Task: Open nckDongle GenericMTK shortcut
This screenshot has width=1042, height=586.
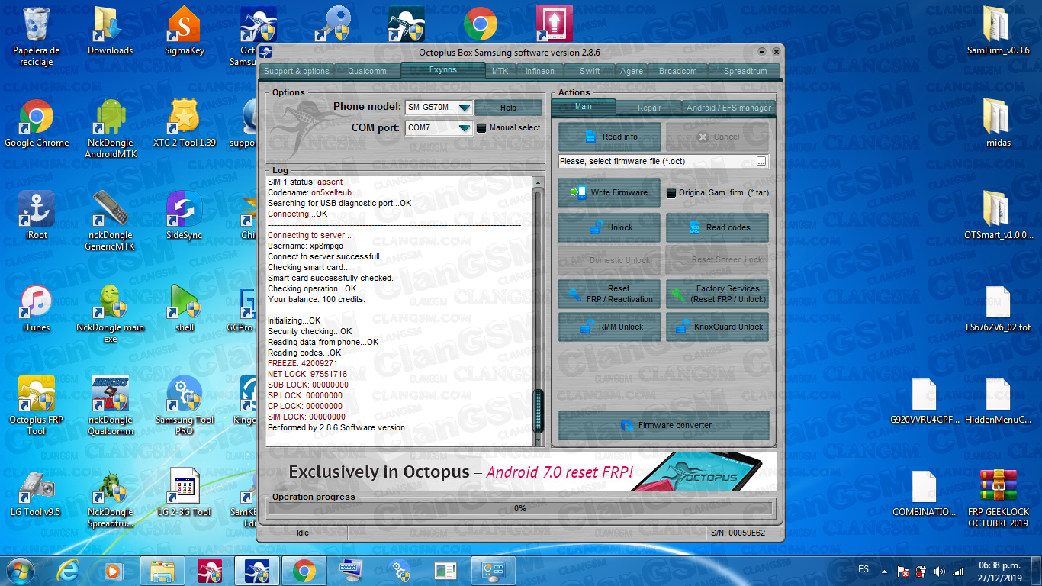Action: pos(110,221)
